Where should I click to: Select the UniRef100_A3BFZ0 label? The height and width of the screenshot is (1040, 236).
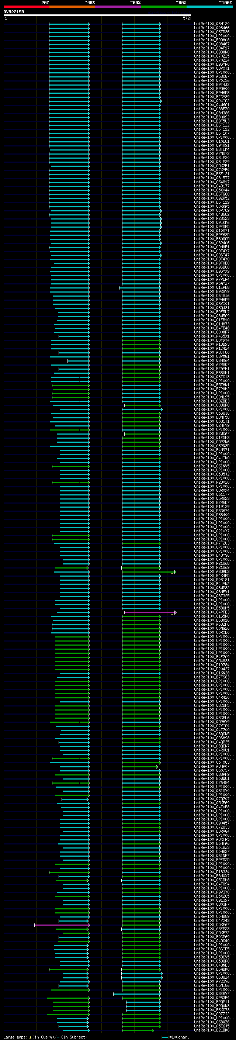click(212, 109)
